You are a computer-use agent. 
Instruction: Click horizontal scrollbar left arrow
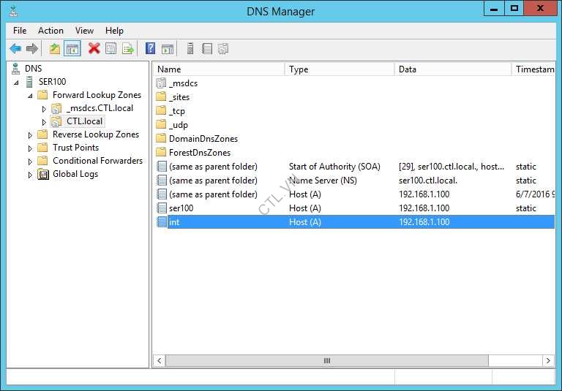pos(160,360)
